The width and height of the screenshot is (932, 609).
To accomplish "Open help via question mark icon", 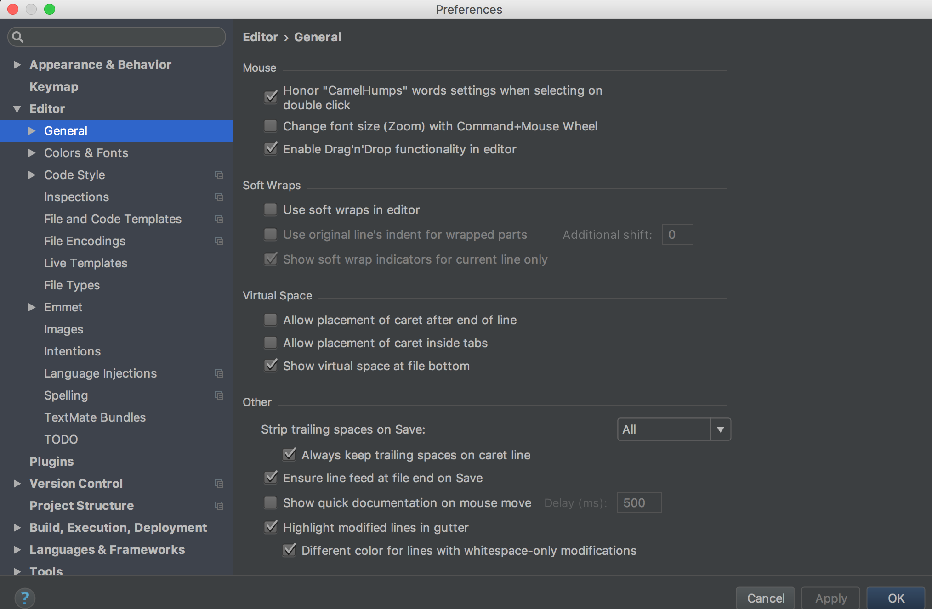I will (x=25, y=598).
